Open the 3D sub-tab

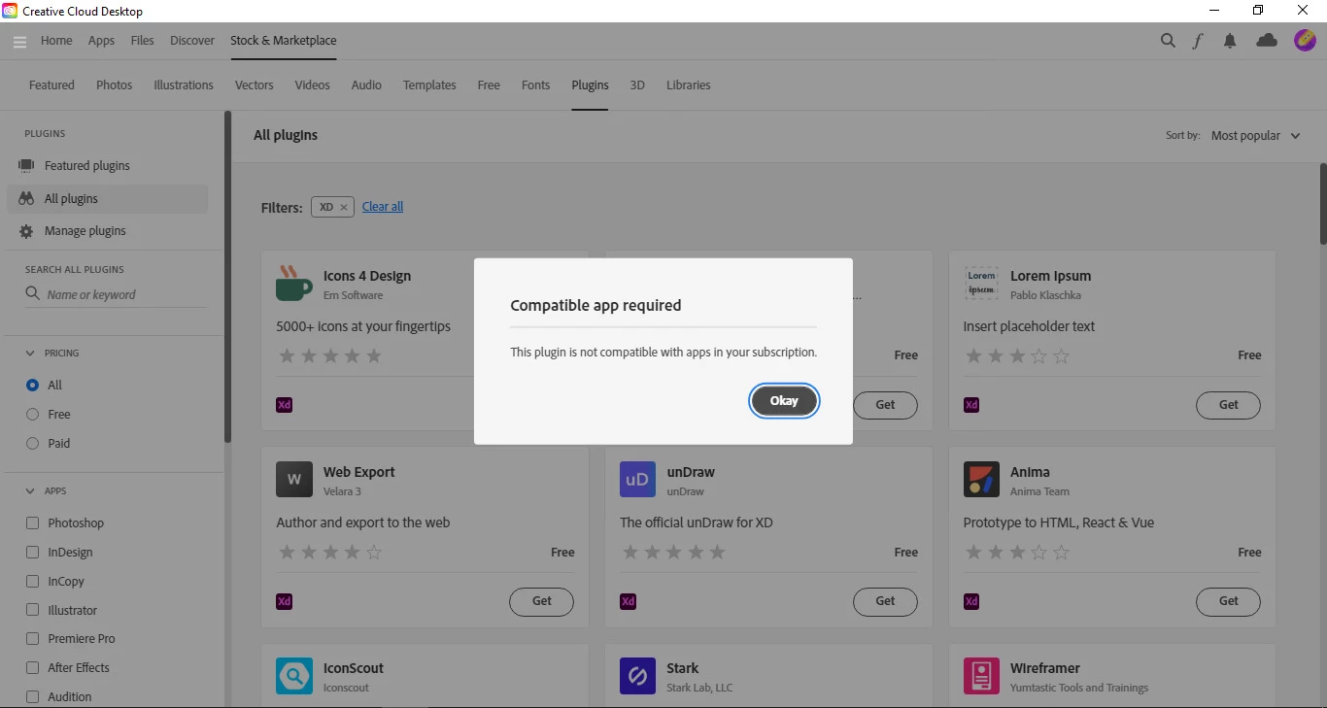point(637,85)
